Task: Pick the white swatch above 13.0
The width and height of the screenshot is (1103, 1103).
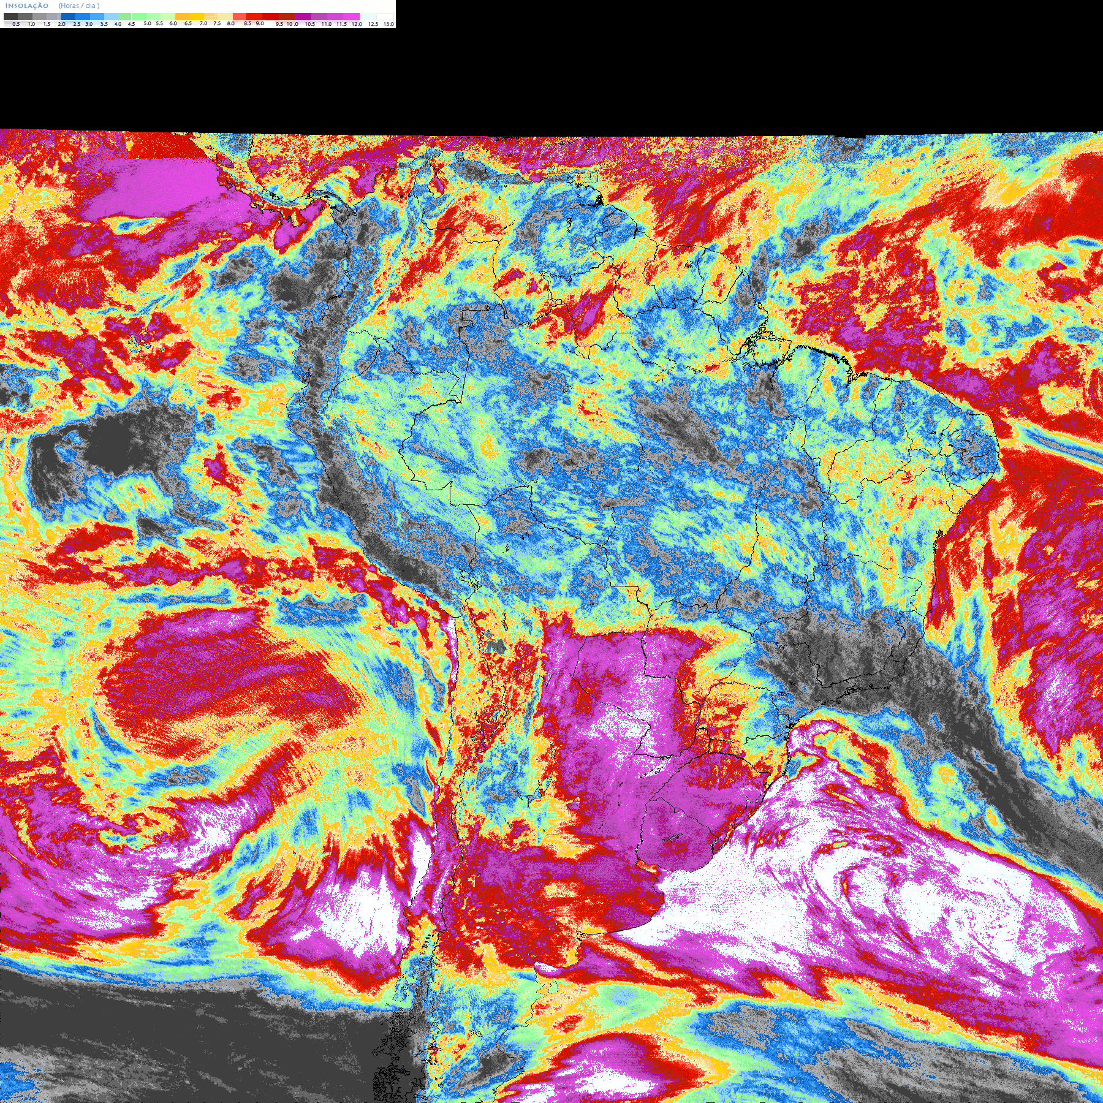Action: pos(385,17)
